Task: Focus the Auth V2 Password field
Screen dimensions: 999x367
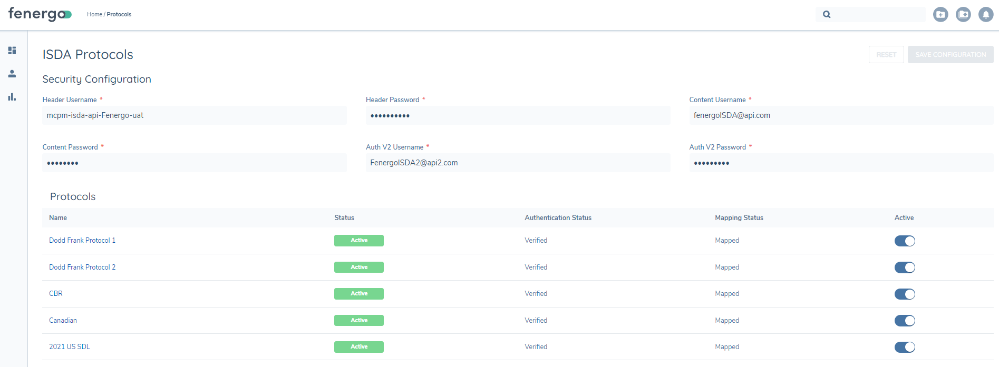Action: click(x=841, y=163)
